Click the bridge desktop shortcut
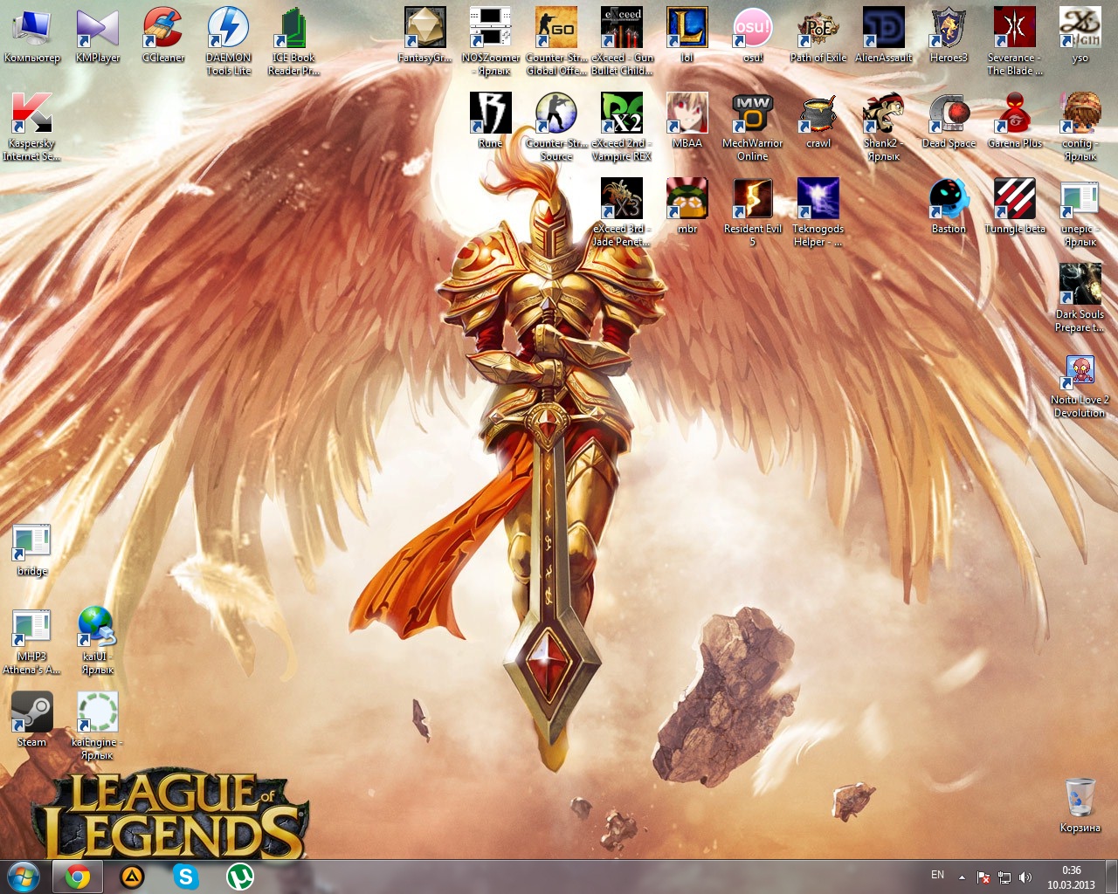The width and height of the screenshot is (1118, 894). point(32,548)
